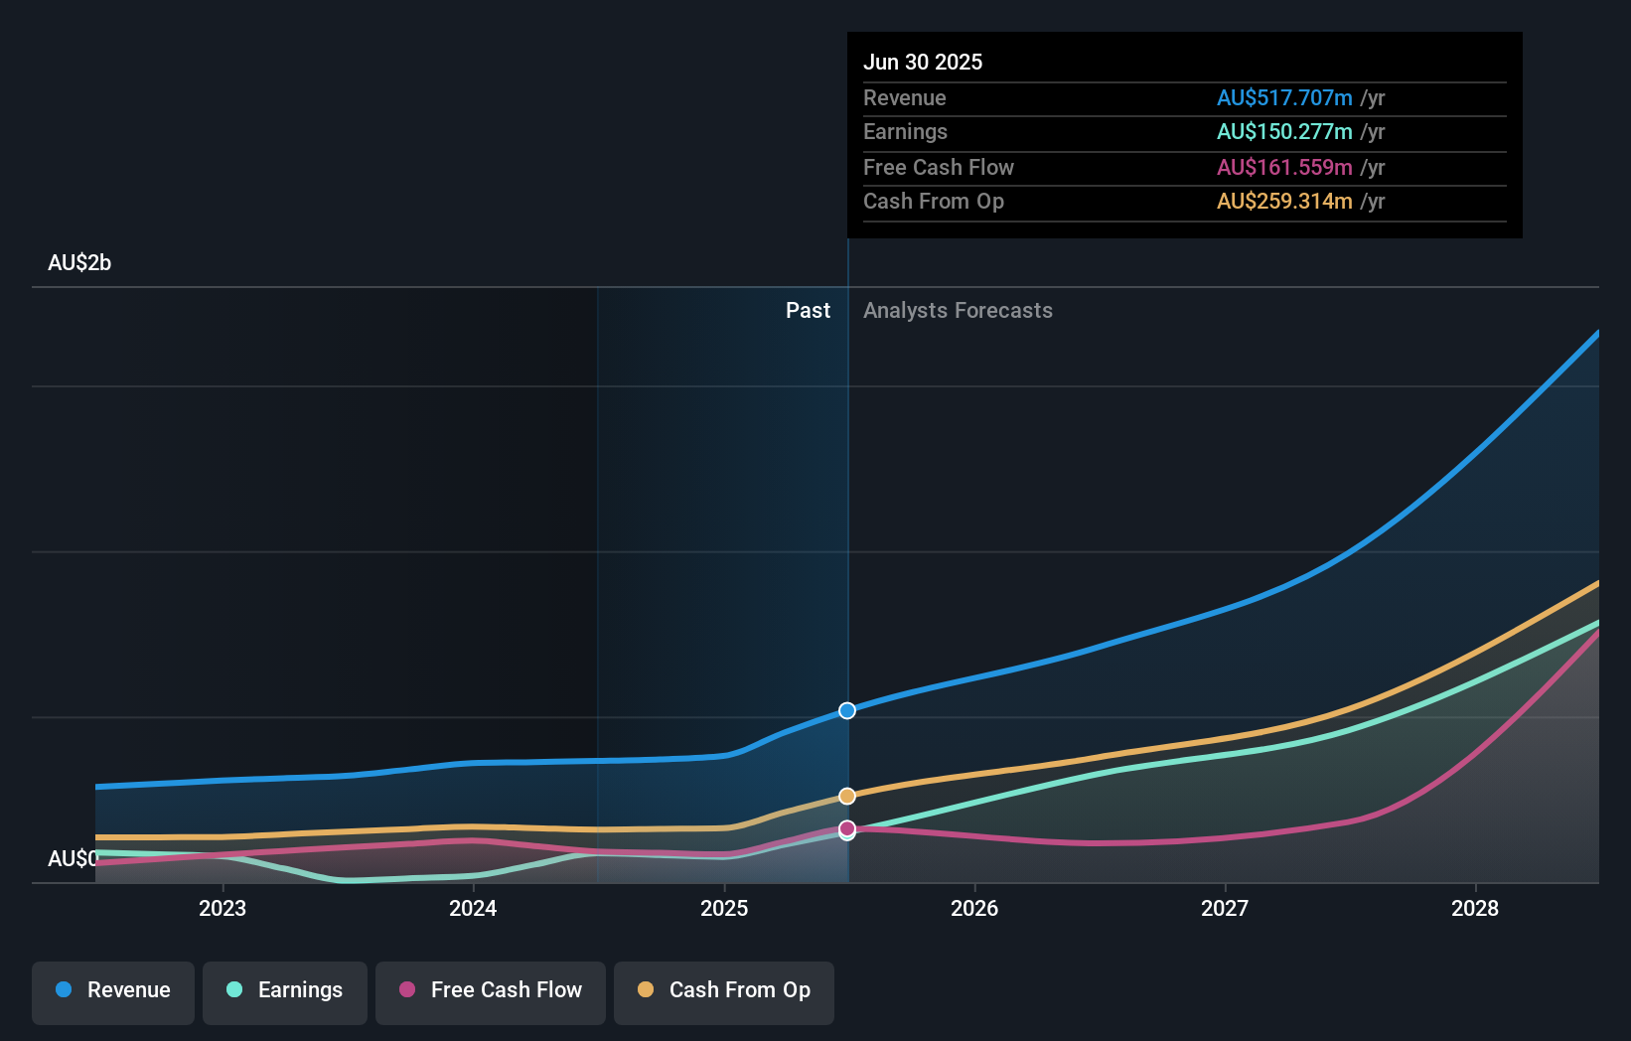The width and height of the screenshot is (1631, 1041).
Task: Select the orange Cash From Op chart marker
Action: [x=846, y=795]
